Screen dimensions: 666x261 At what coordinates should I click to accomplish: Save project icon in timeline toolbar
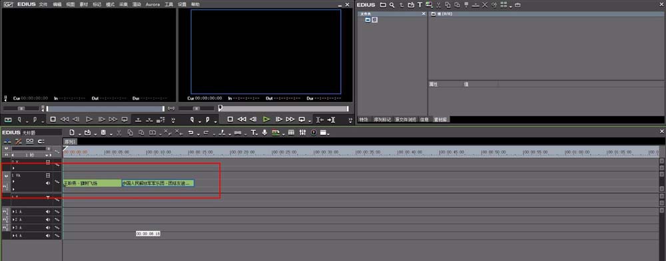[x=103, y=133]
